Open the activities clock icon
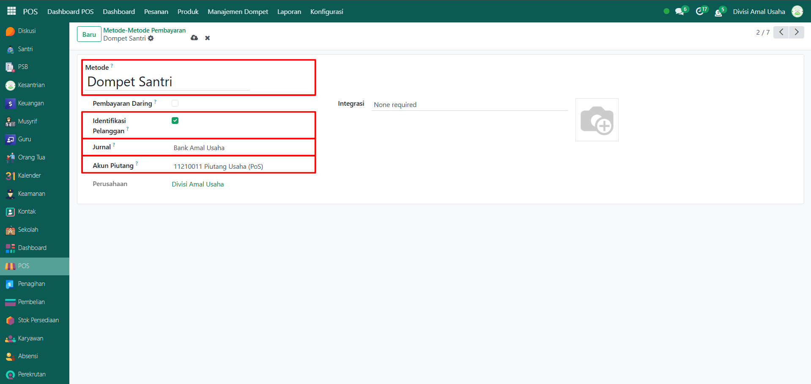 coord(700,11)
